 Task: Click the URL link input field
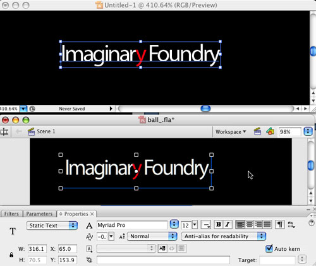click(x=163, y=260)
